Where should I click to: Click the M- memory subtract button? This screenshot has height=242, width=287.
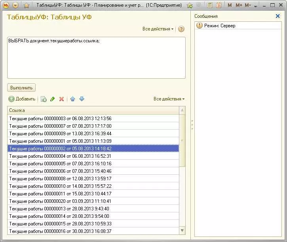click(x=248, y=5)
